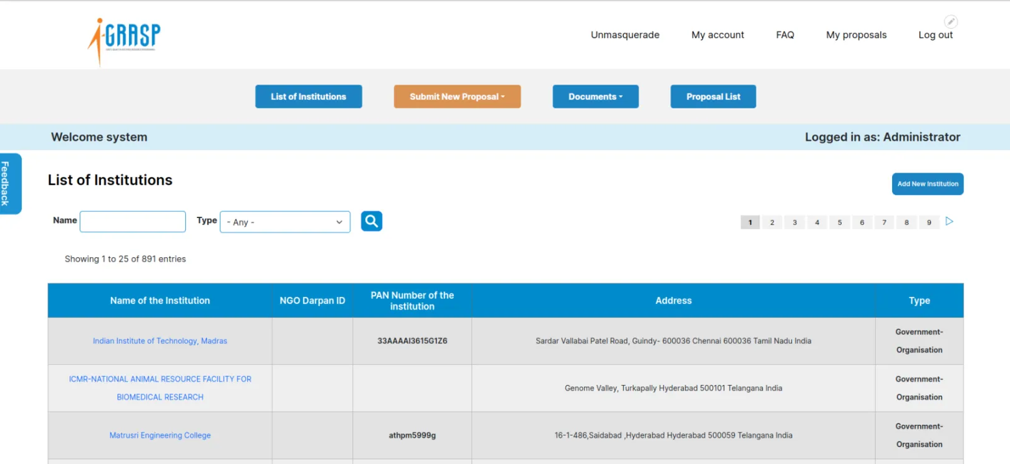
Task: Click NGO Darpan ID column header
Action: (312, 301)
